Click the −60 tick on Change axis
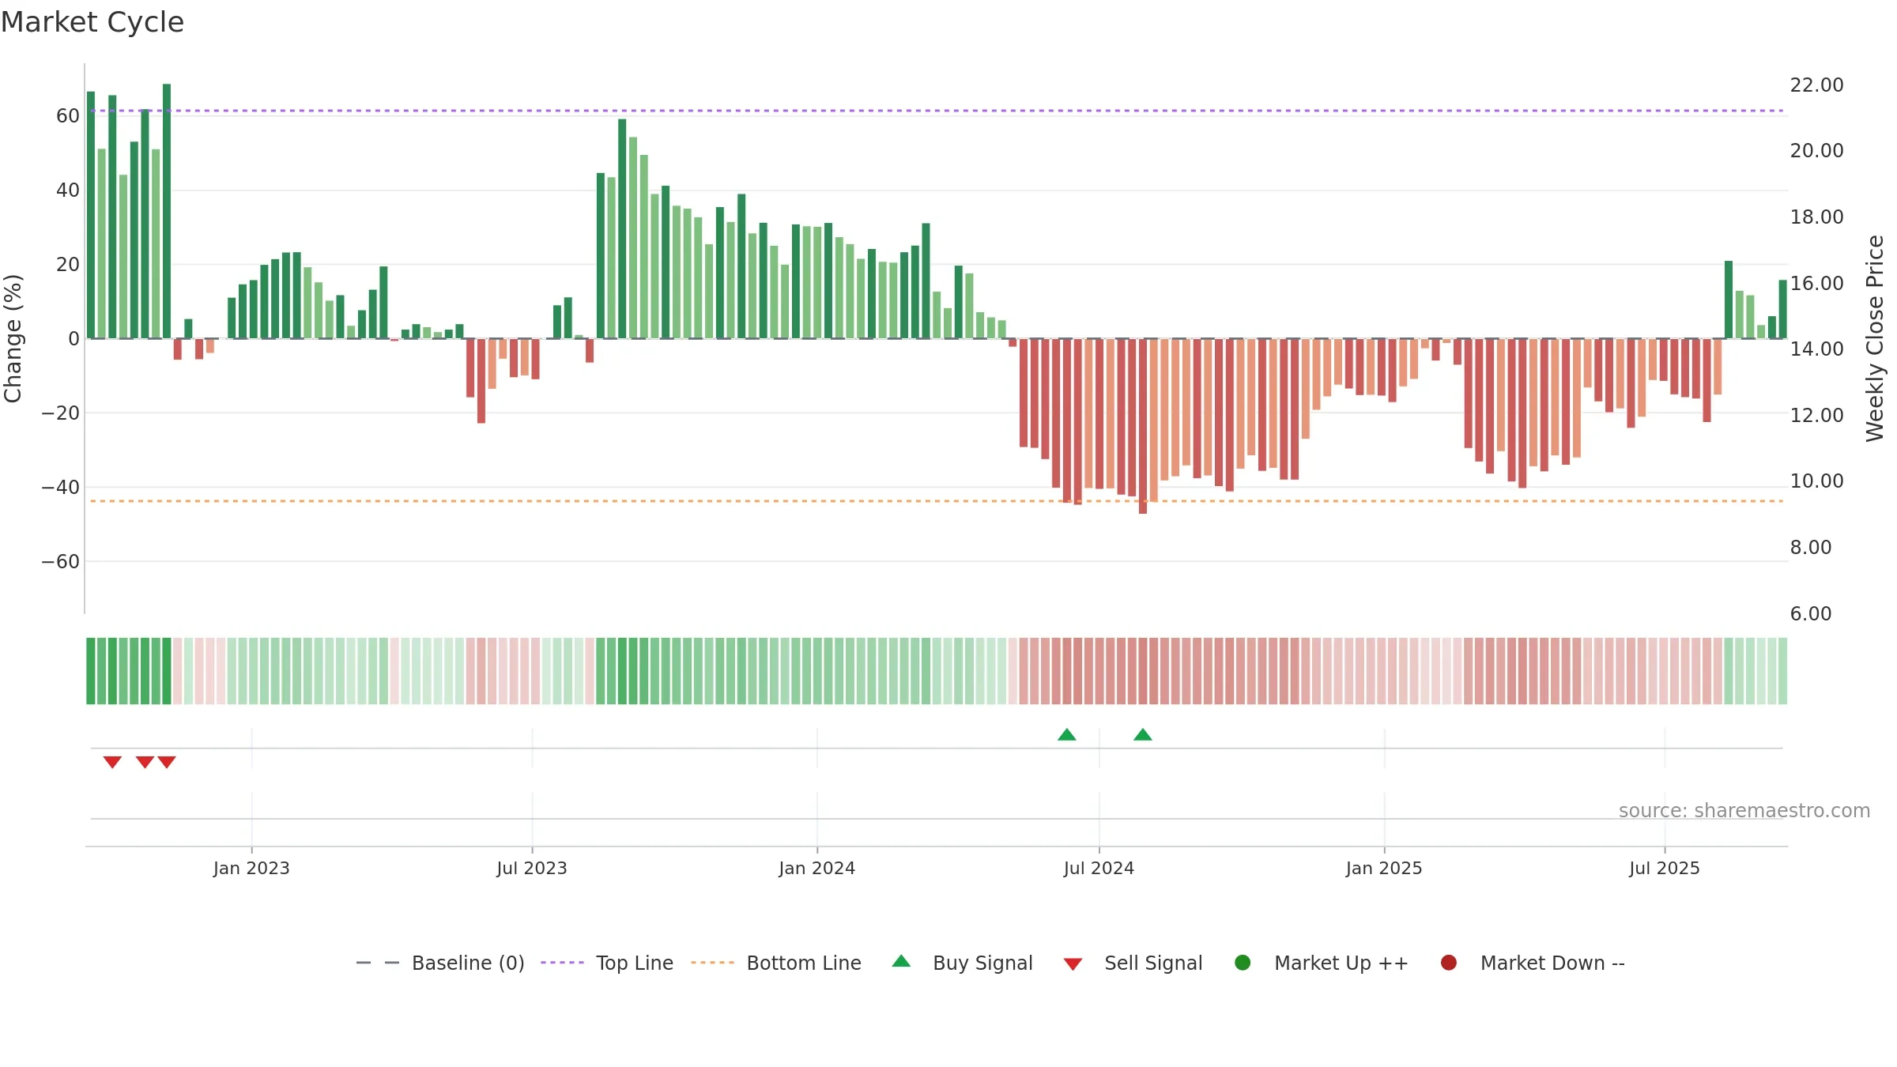 [61, 562]
